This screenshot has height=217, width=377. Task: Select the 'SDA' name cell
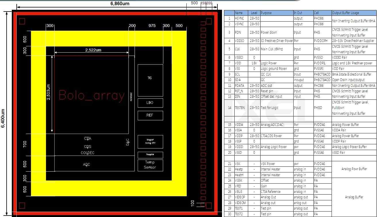pos(241,80)
